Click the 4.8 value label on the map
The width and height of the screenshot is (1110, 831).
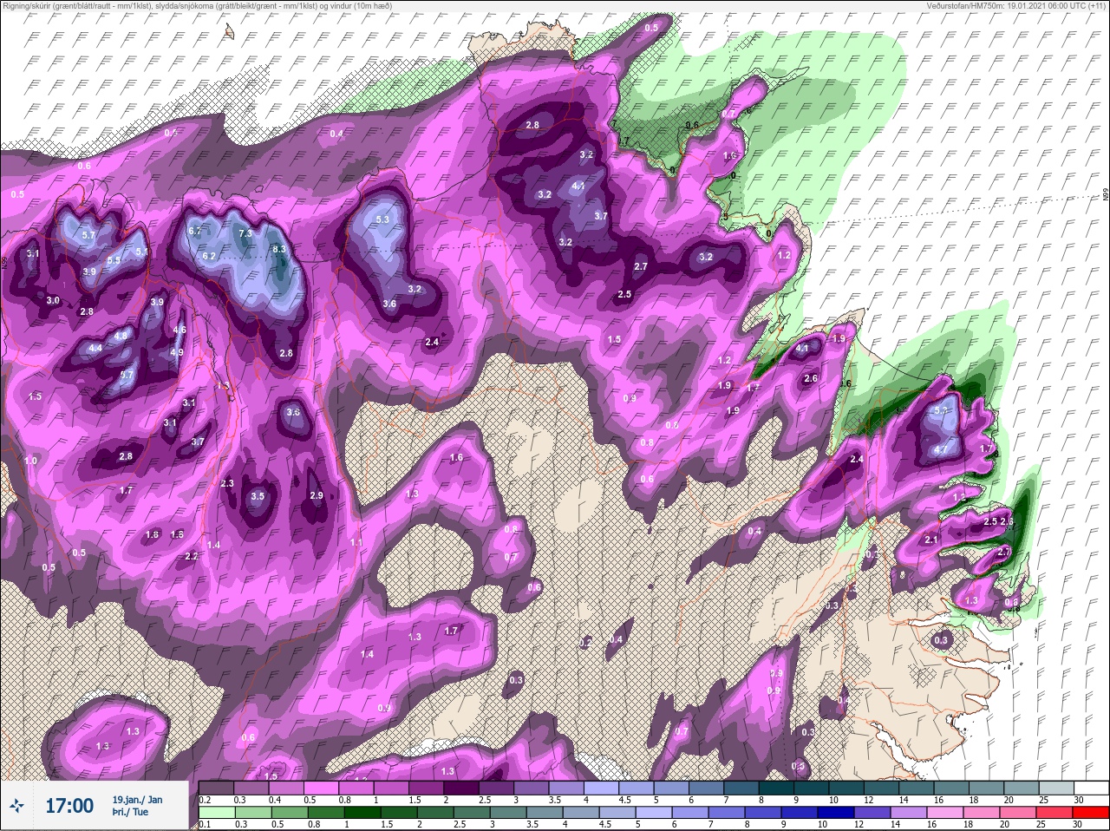(x=121, y=335)
